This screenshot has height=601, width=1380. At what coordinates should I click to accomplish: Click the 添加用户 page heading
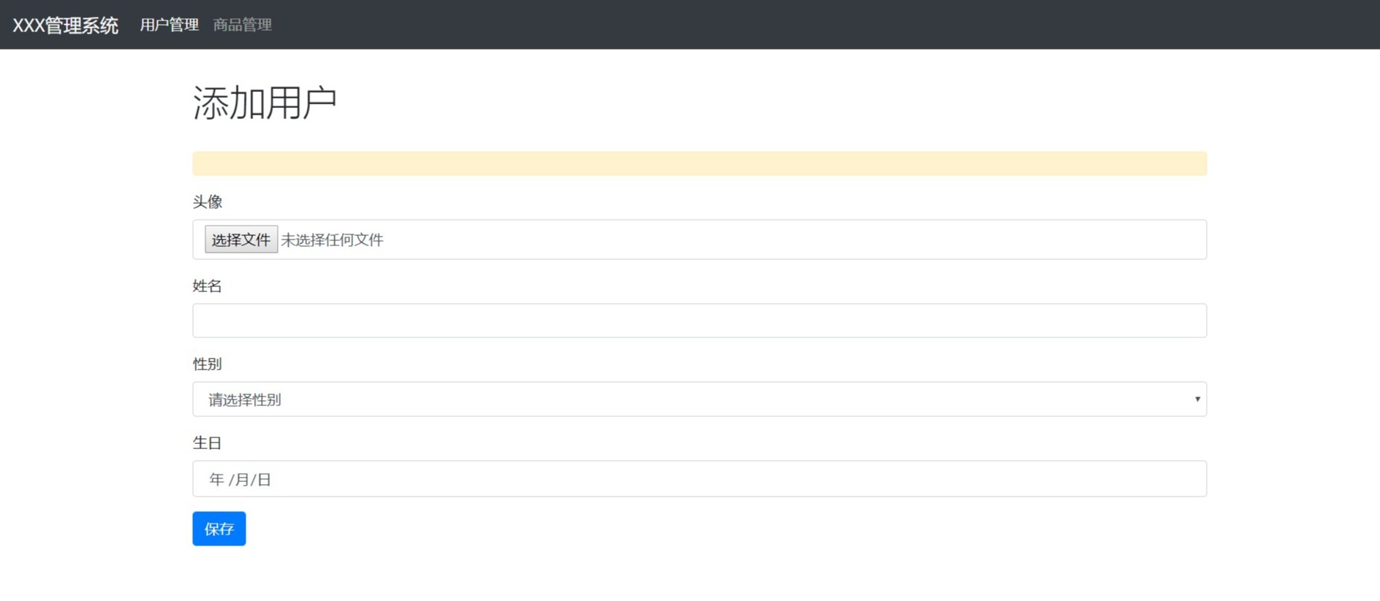[x=265, y=102]
